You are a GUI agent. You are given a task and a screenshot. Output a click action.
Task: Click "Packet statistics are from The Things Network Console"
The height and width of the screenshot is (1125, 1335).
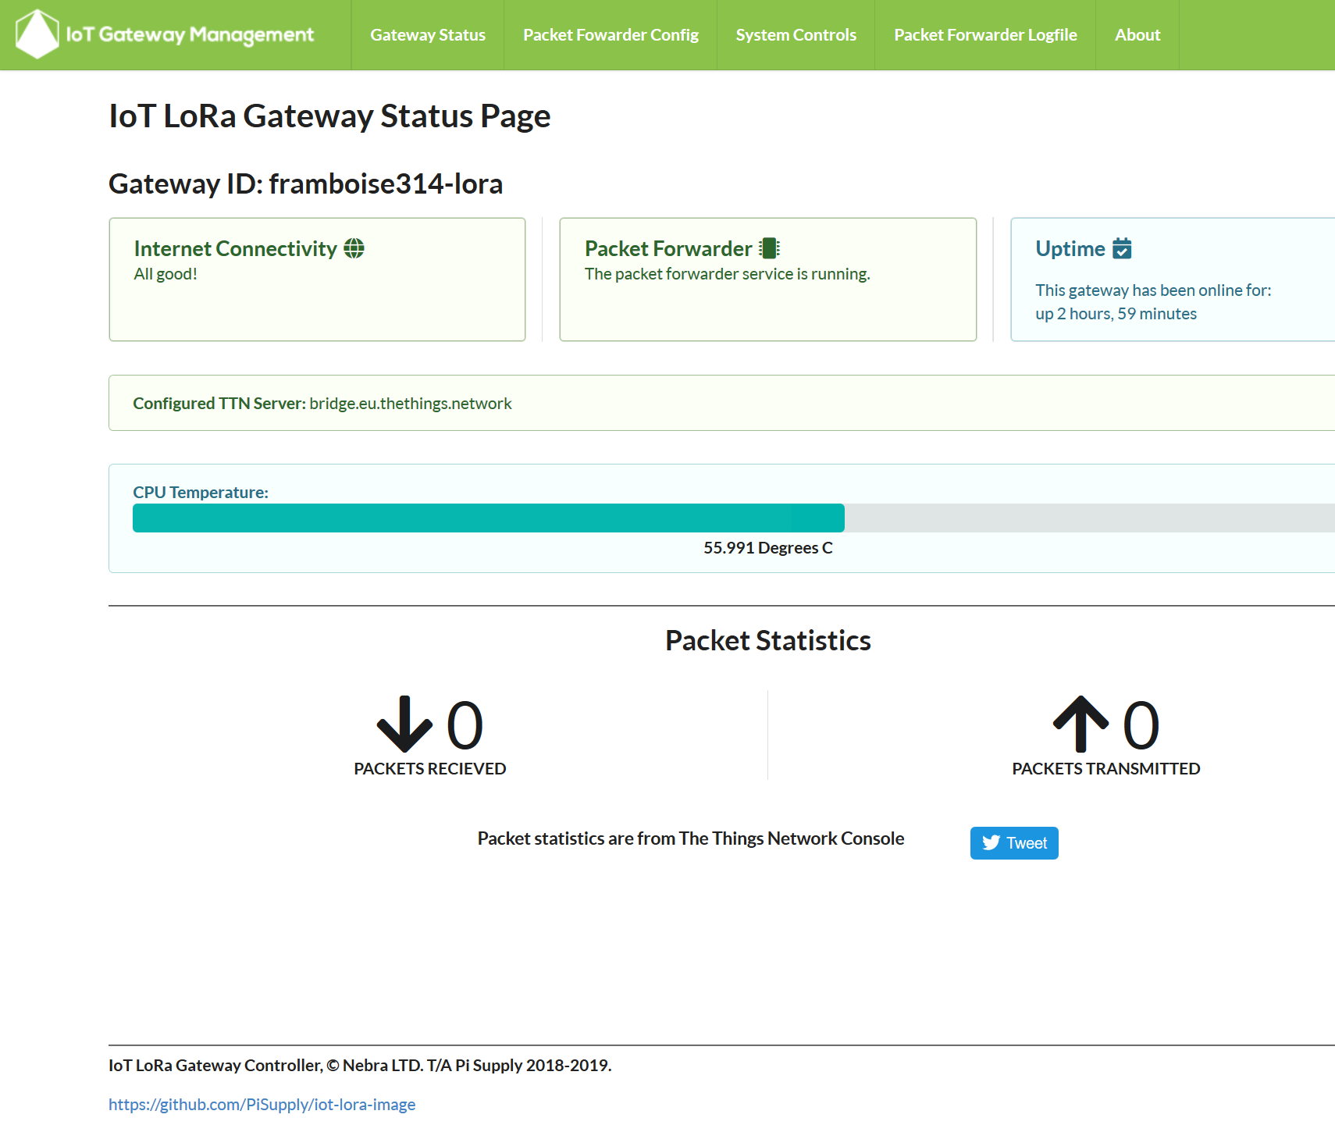[691, 838]
